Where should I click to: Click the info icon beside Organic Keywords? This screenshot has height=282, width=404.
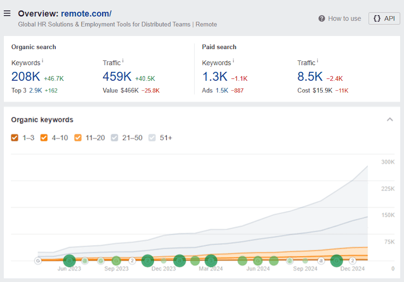[43, 61]
